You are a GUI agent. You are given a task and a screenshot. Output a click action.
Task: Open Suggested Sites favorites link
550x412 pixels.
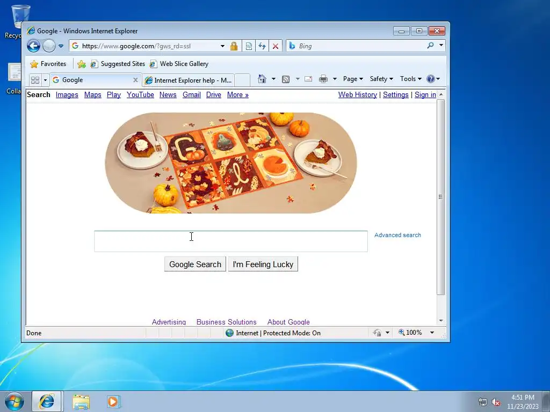tap(118, 64)
